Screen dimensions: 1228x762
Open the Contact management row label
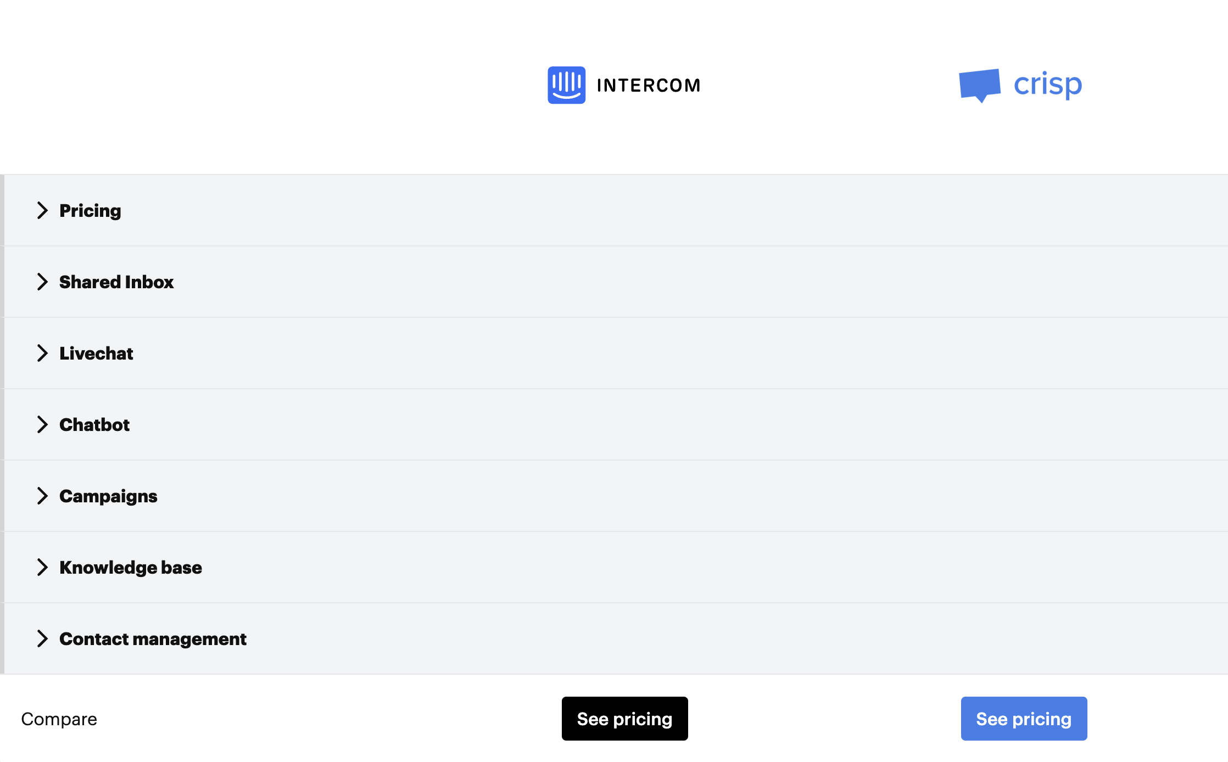(x=153, y=639)
